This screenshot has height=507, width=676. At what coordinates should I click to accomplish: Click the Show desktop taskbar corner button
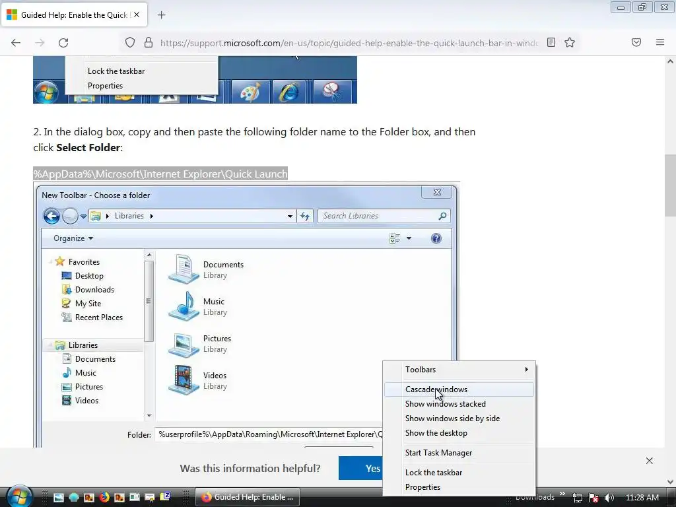point(671,497)
